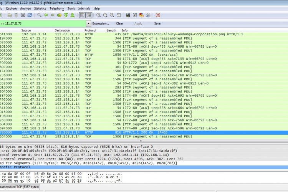288x192 pixels.
Task: Sort packets by the Info column
Action: click(125, 30)
